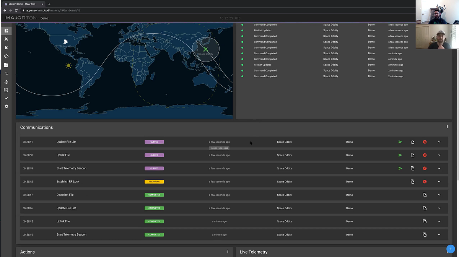Screen dimensions: 459x257
Task: Expand the 348844 Start Telemetry Beacon row
Action: 439,235
